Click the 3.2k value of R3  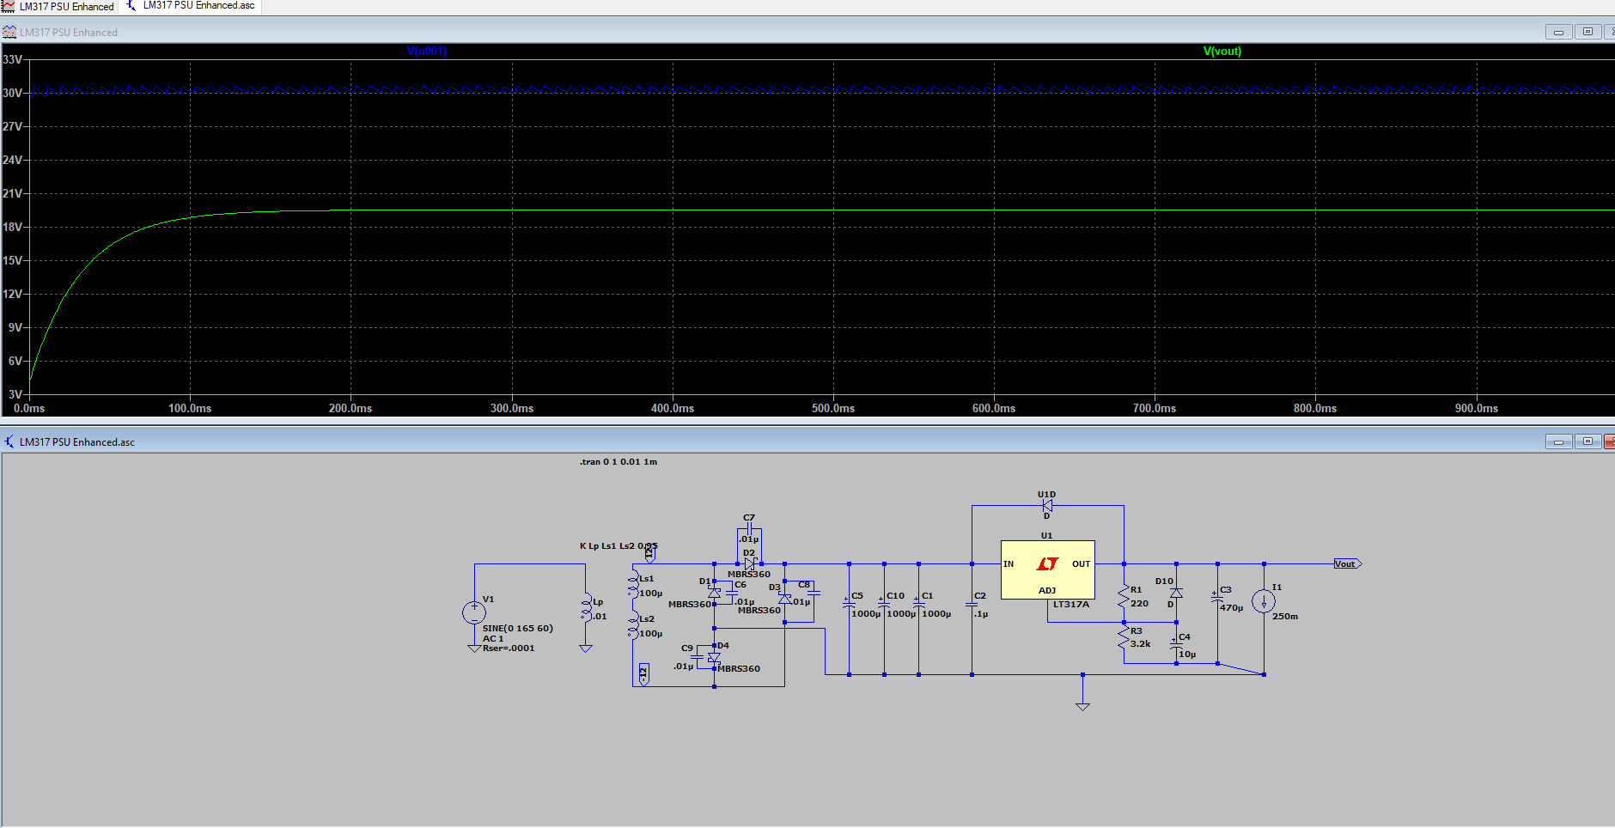(1140, 643)
